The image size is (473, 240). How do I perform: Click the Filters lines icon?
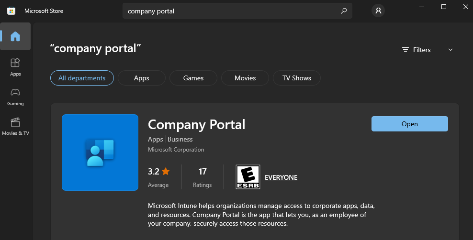pyautogui.click(x=405, y=50)
